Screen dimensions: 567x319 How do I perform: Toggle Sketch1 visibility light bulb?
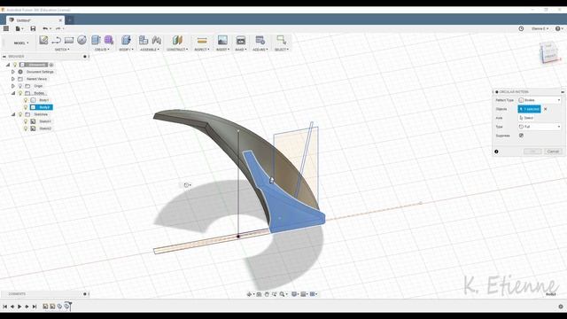[26, 121]
